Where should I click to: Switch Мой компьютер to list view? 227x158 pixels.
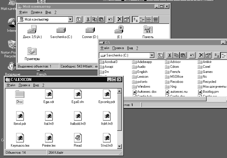point(149,19)
